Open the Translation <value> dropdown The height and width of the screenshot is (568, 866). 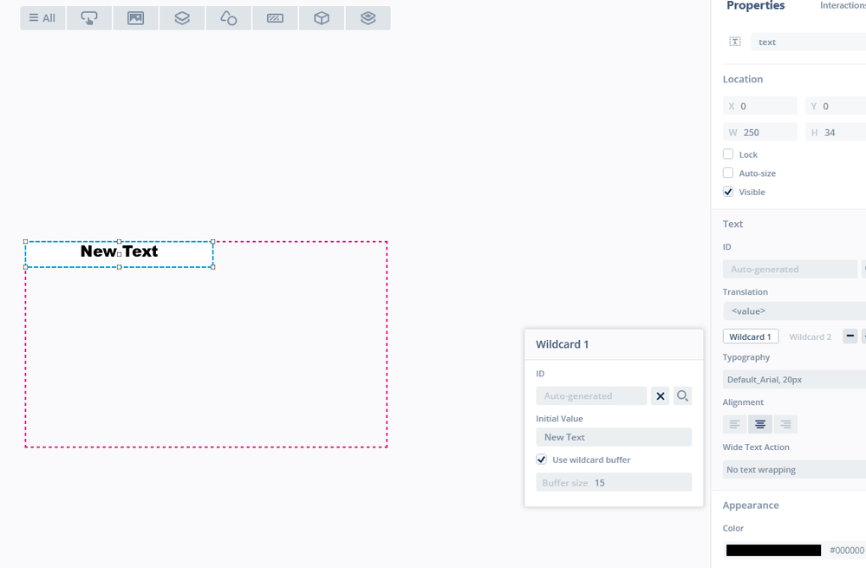[794, 311]
